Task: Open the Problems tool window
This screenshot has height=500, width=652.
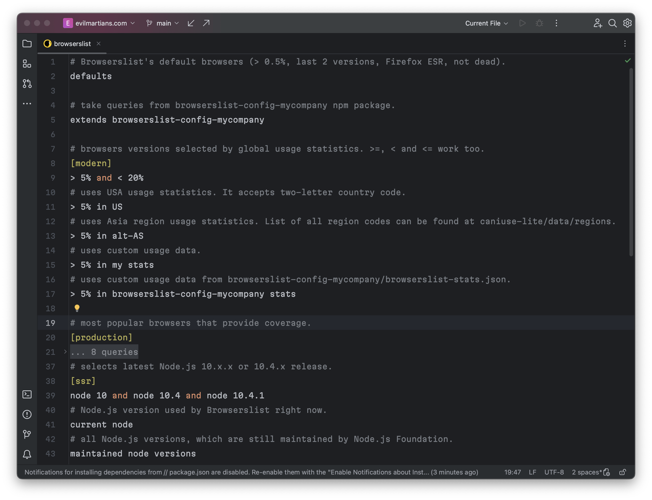Action: 27,414
